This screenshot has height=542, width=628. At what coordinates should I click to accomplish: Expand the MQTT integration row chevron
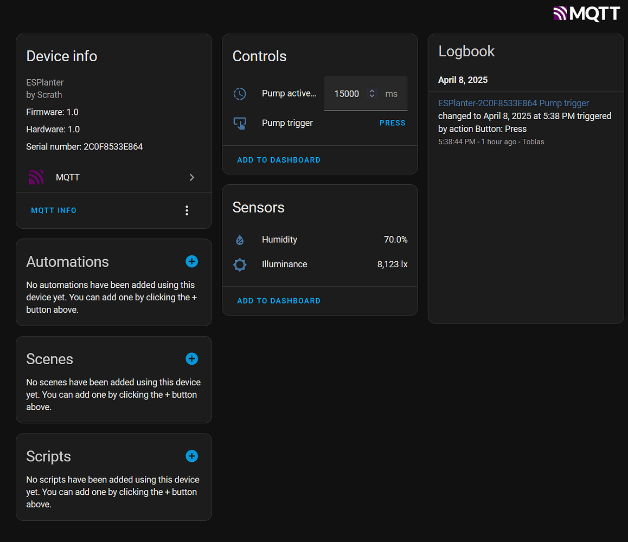coord(191,177)
